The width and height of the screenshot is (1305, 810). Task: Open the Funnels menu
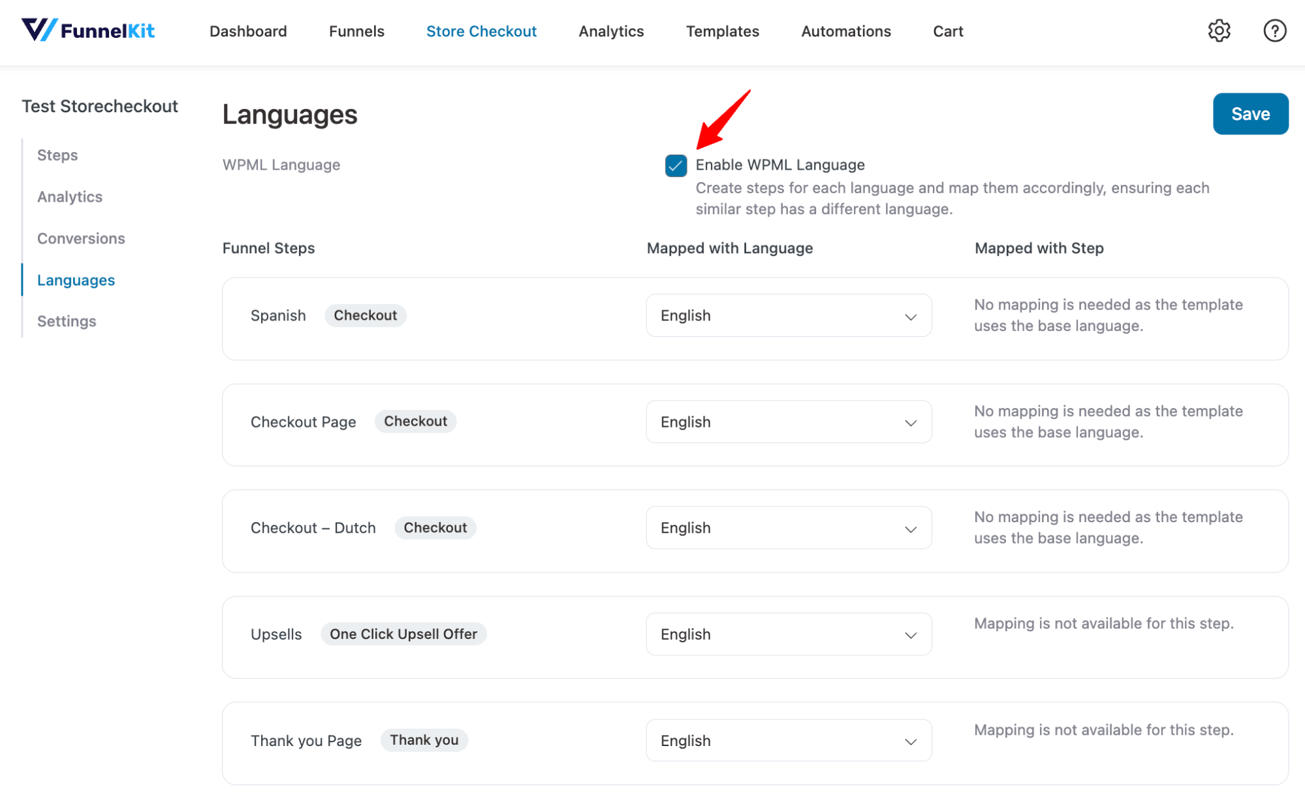[356, 31]
